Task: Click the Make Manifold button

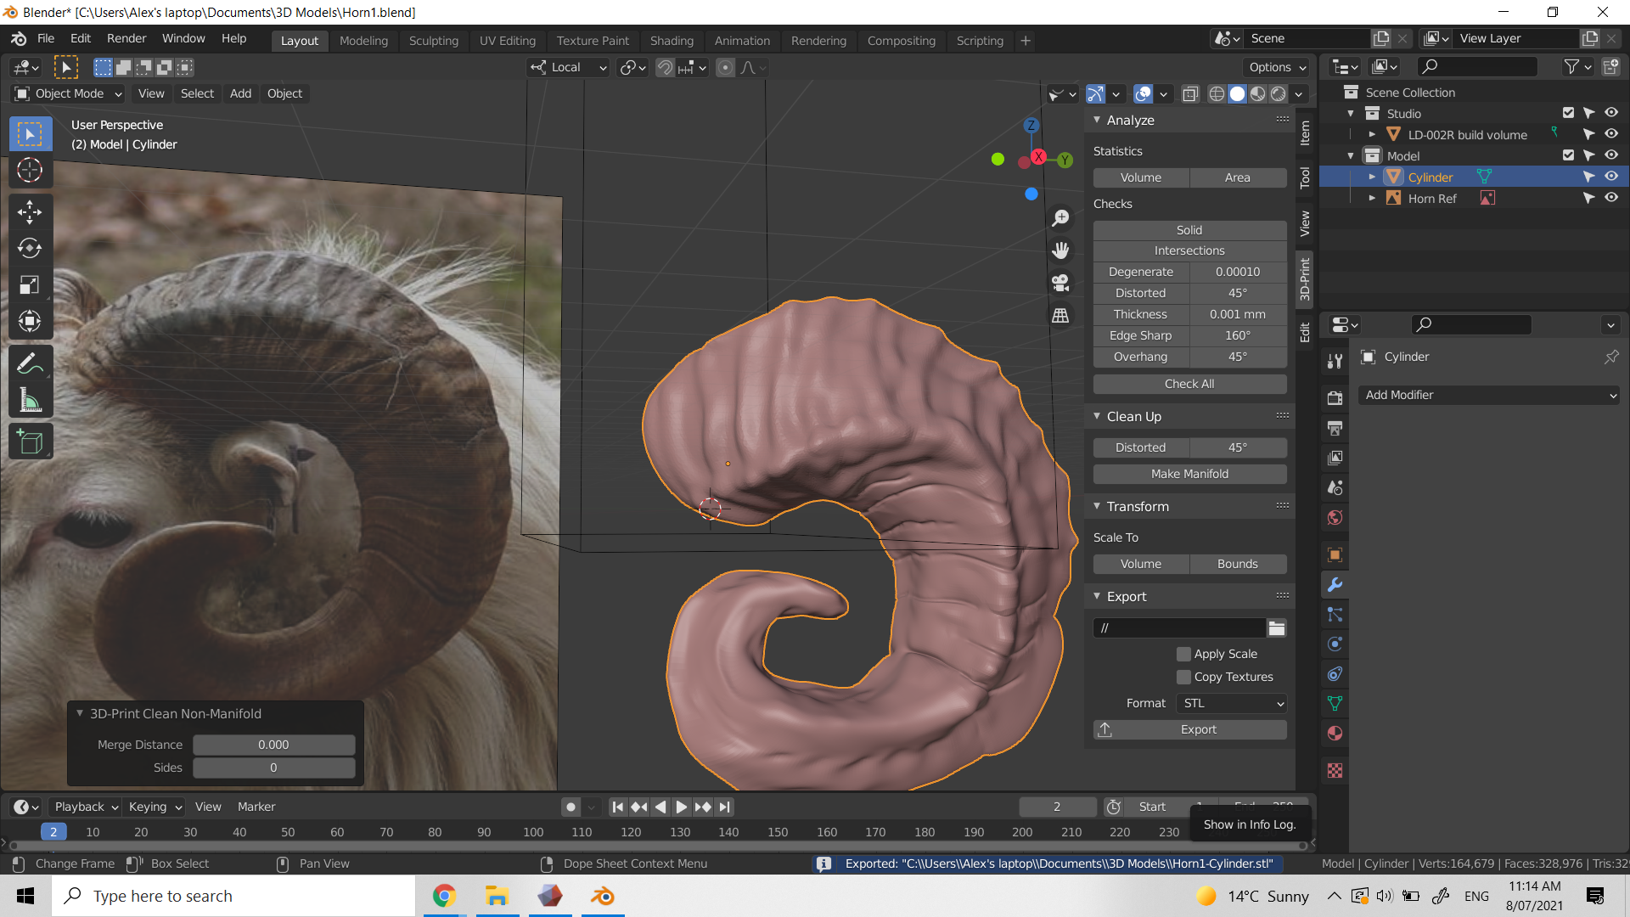Action: [x=1189, y=473]
